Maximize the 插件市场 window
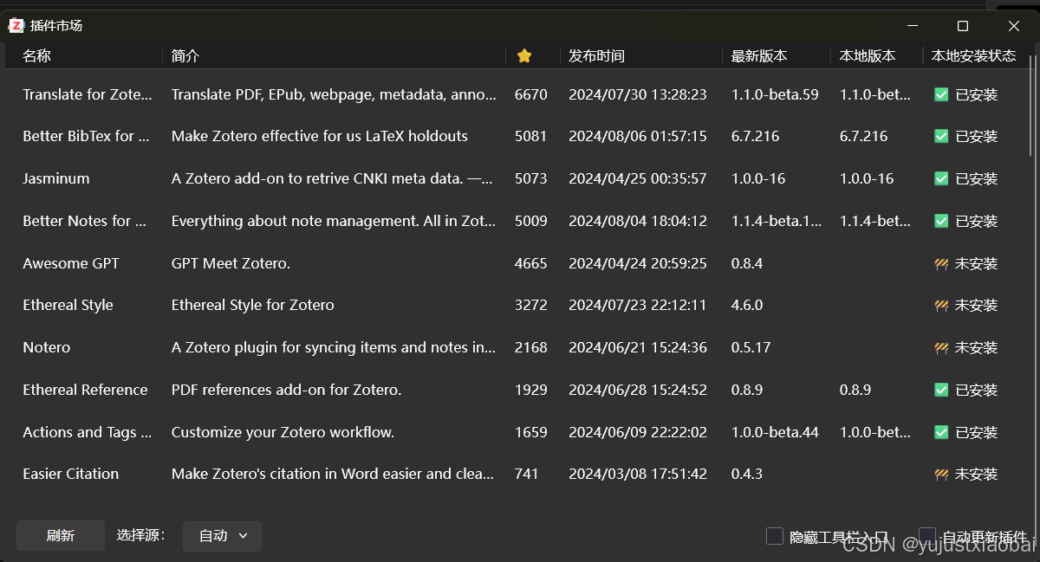This screenshot has width=1040, height=562. (963, 26)
